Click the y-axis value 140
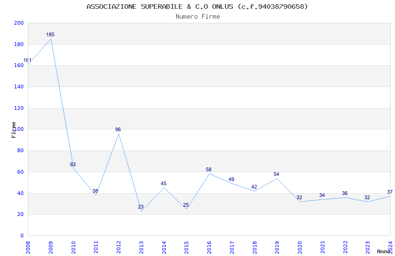This screenshot has height=256, width=395. (19, 87)
